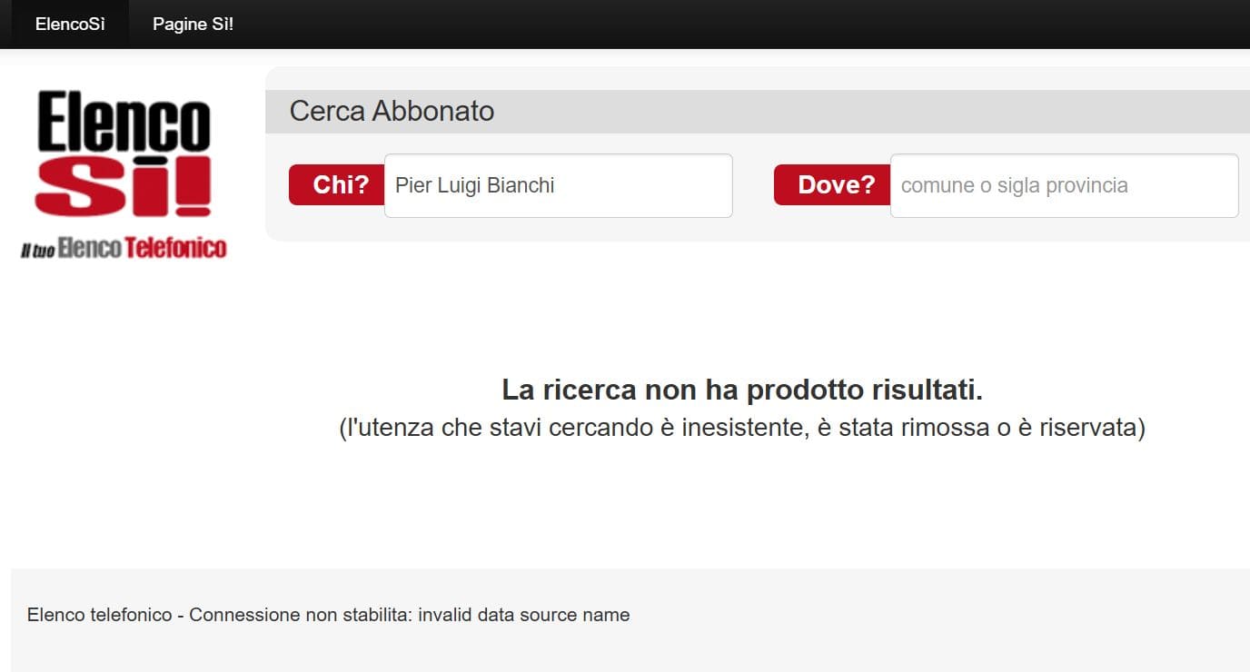The width and height of the screenshot is (1250, 672).
Task: Select the footer connection error text
Action: pyautogui.click(x=328, y=615)
